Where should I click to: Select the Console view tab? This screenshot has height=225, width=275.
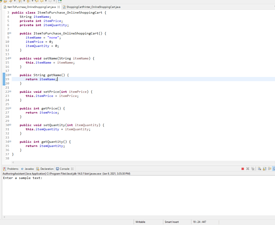(64, 169)
